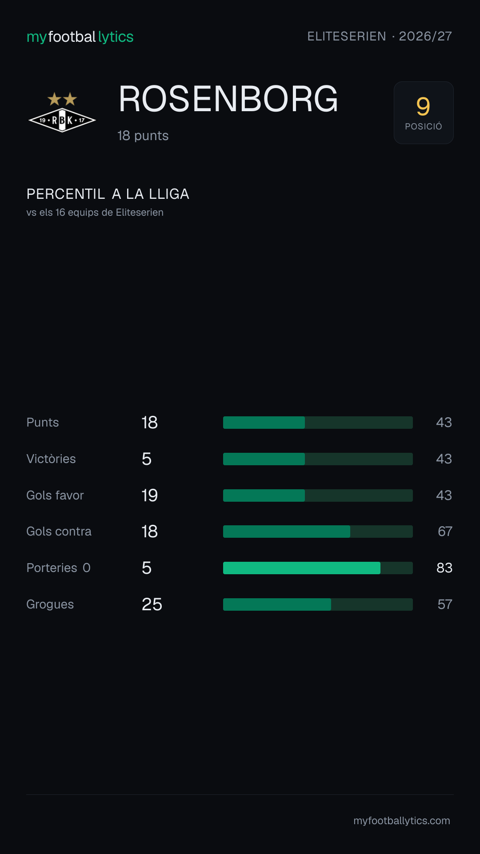Screen dimensions: 480x854
Task: Select the gold stars above the crest
Action: tap(62, 99)
